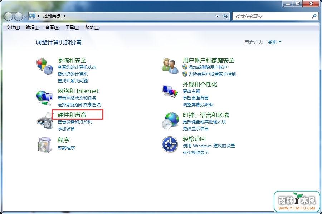322x214 pixels.
Task: Expand the address bar history dropdown
Action: click(x=217, y=16)
